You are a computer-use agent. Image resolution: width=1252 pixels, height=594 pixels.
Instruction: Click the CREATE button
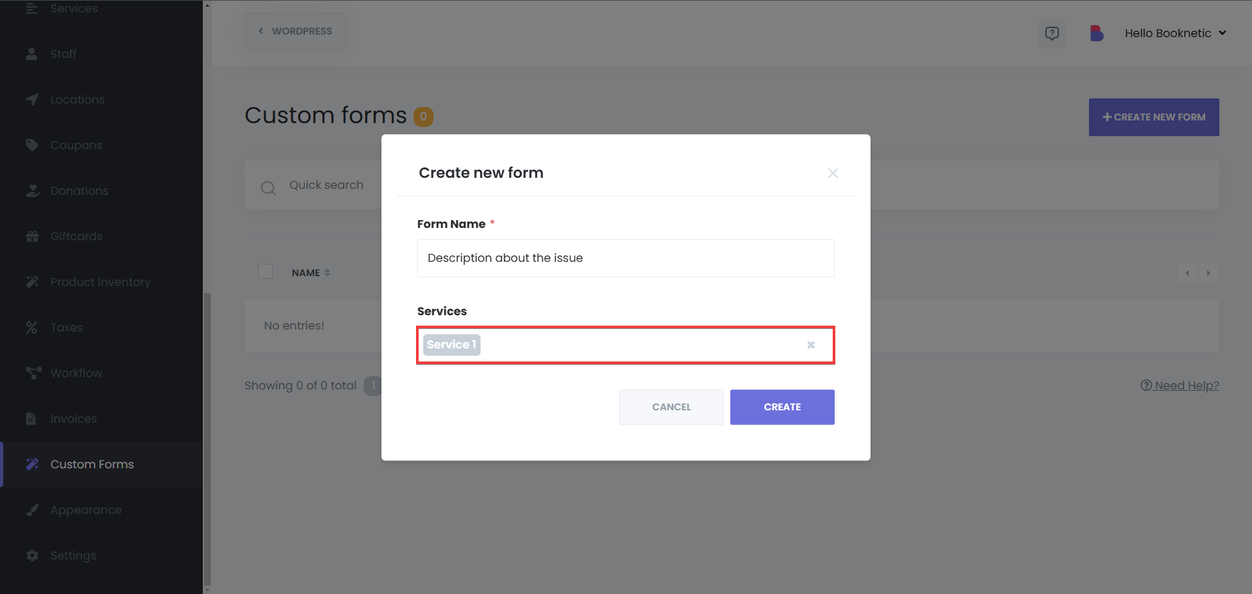tap(782, 407)
